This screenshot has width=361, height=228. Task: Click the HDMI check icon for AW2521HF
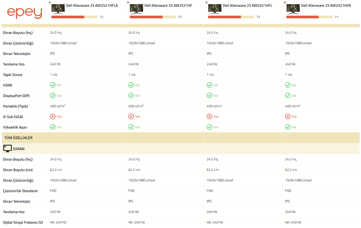[x=131, y=85]
